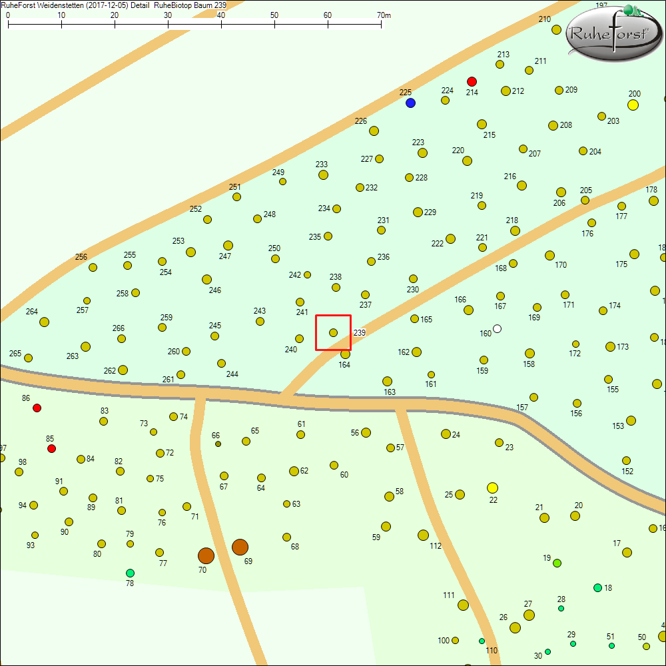Viewport: 666px width, 666px height.
Task: Click highlighted tree 239 inside red box
Action: tap(333, 332)
